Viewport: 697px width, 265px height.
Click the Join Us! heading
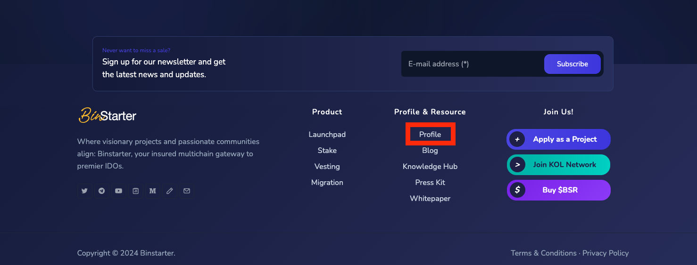(x=558, y=112)
